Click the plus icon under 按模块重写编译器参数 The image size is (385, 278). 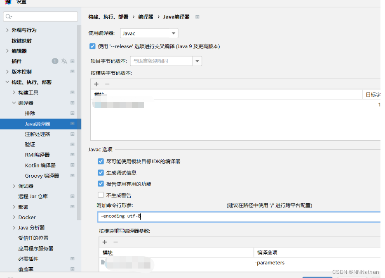click(104, 242)
